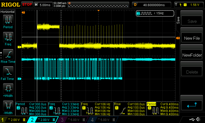Select the +Width measurement icon
The height and width of the screenshot is (123, 205).
coord(8,89)
